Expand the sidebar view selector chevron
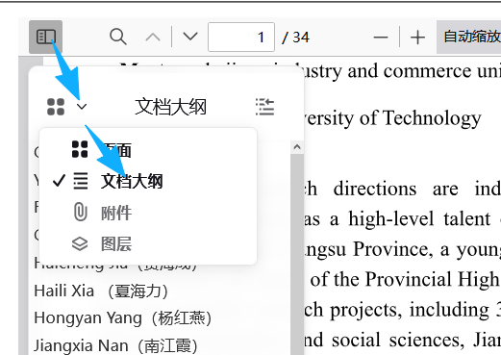The width and height of the screenshot is (501, 355). tap(82, 107)
